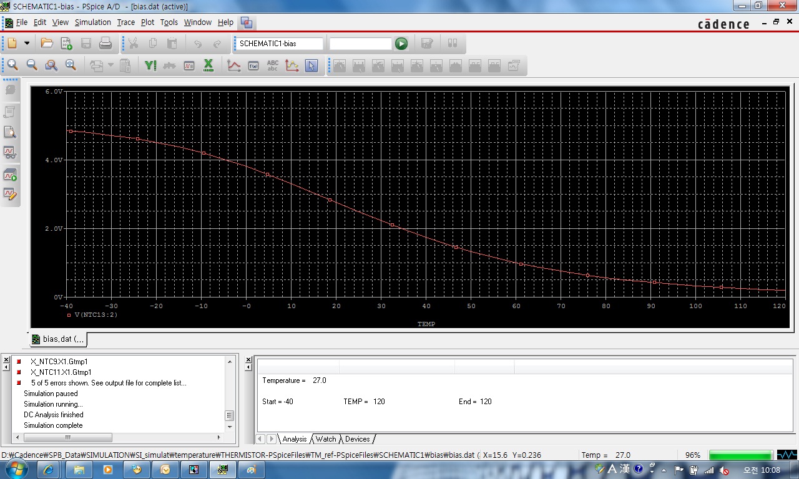799x479 pixels.
Task: Click the sidebar Run simulation waveform icon
Action: (10, 175)
